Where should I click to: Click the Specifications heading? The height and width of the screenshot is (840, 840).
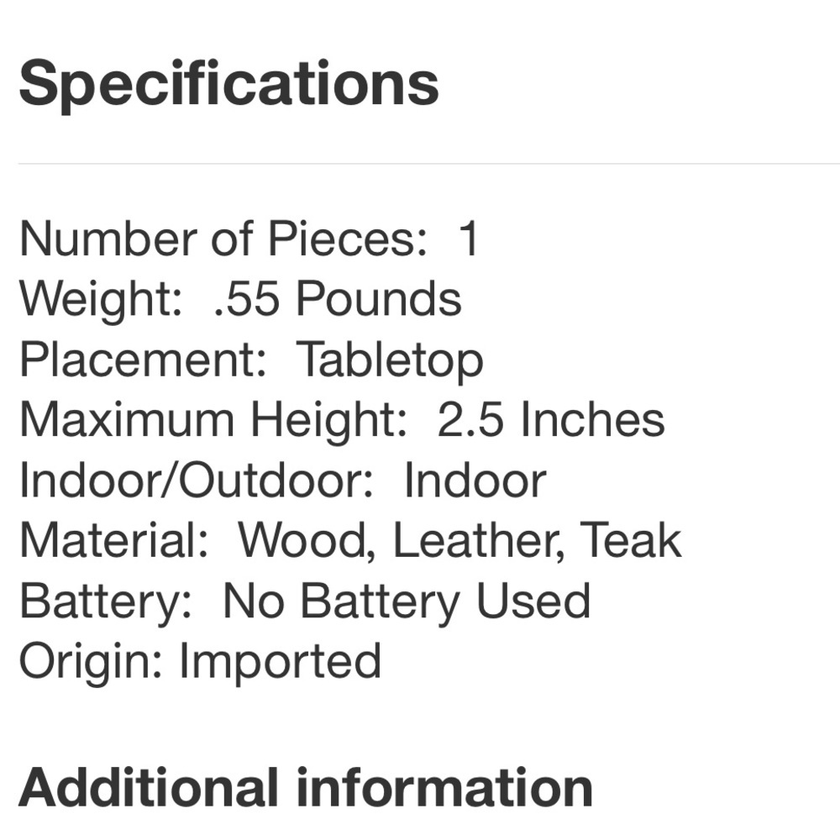(x=228, y=84)
